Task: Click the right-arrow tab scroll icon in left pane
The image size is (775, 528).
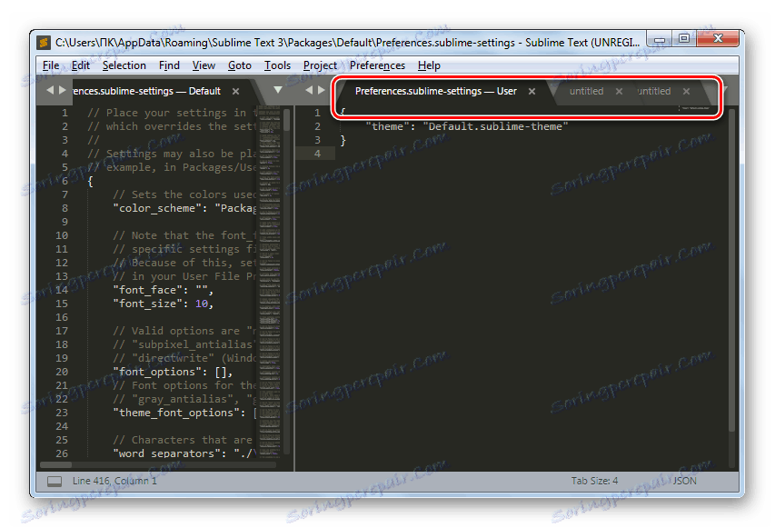Action: 62,90
